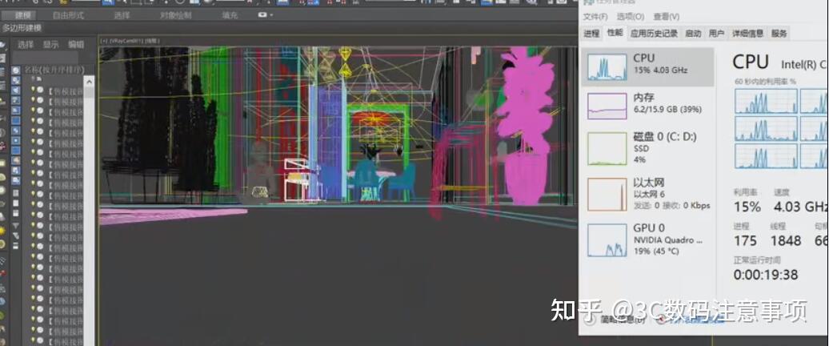Toggle Display Lights filter icon in Scene Explorer
The image size is (829, 346).
tap(16, 90)
